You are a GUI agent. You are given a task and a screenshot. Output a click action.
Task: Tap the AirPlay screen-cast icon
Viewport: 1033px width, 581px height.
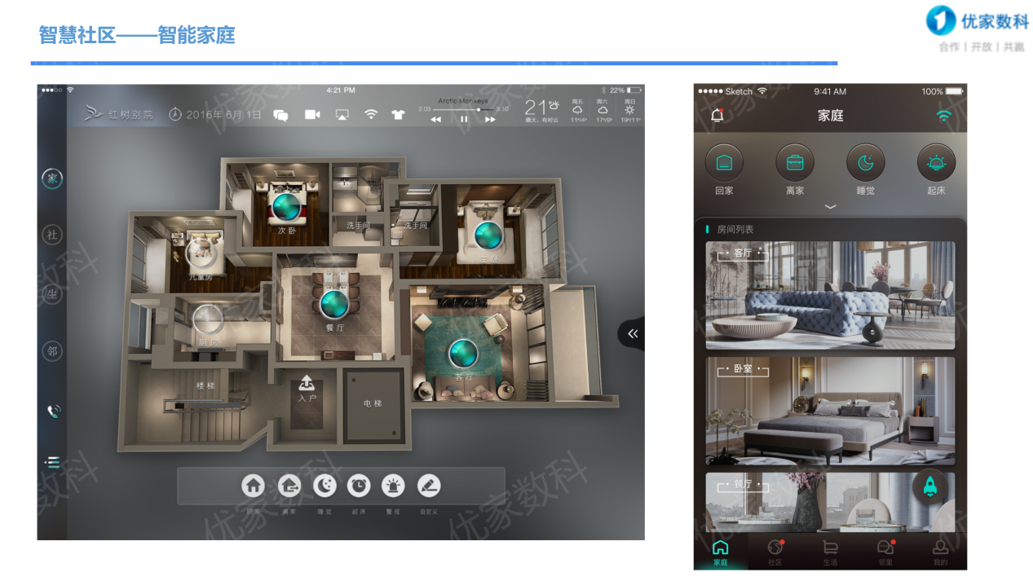click(342, 115)
